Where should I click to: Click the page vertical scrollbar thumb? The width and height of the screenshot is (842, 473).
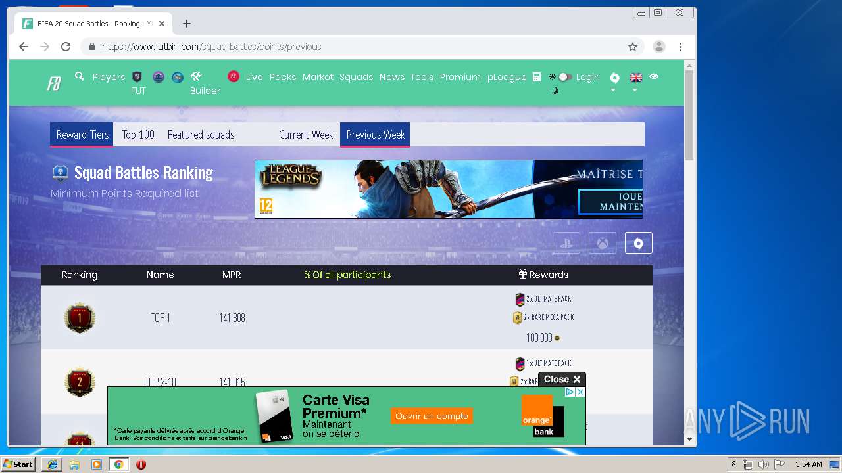coord(689,115)
